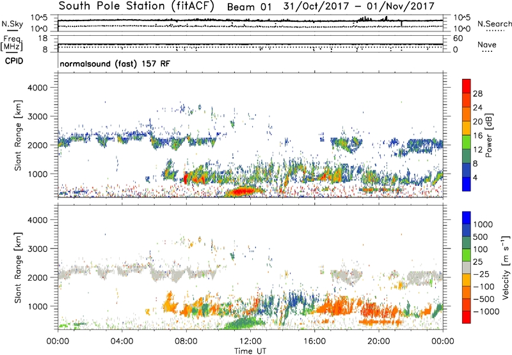This screenshot has width=512, height=355.
Task: Pick the red top segment of Power color bar
Action: [467, 86]
